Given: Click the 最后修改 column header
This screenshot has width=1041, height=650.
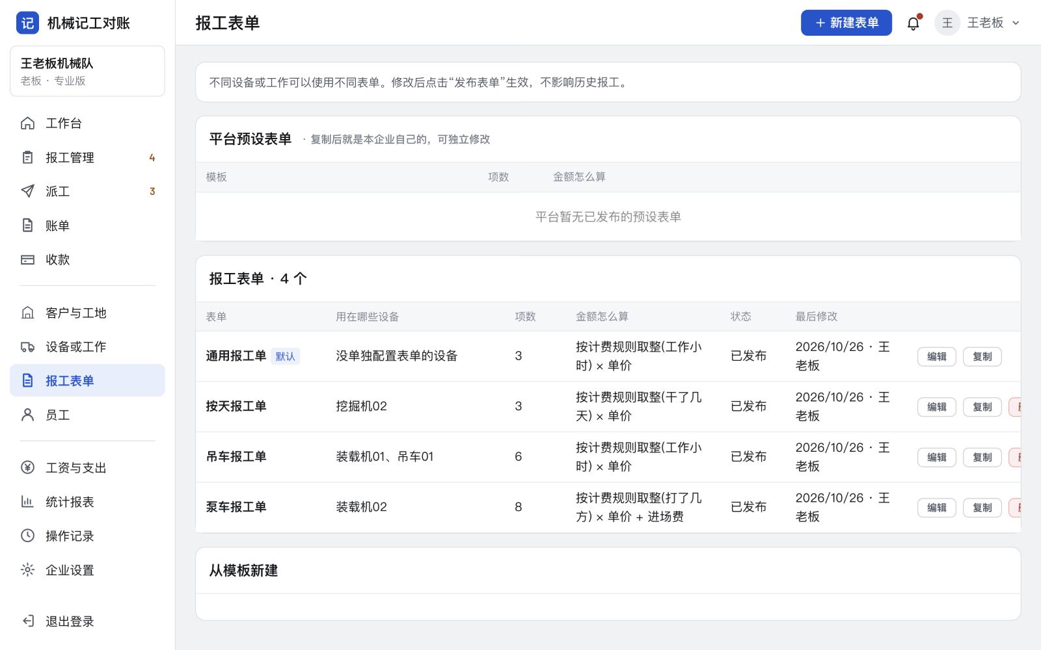Looking at the screenshot, I should pyautogui.click(x=817, y=317).
